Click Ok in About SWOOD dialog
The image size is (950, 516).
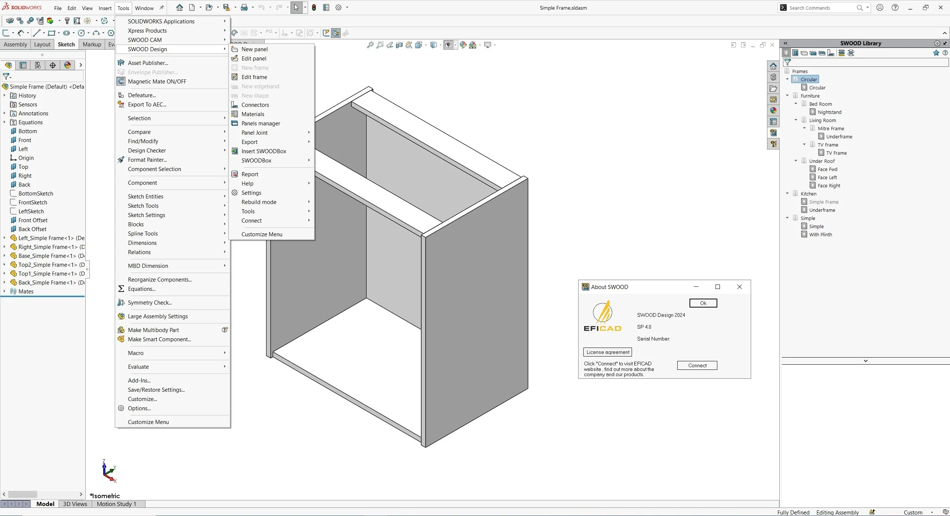coord(703,303)
